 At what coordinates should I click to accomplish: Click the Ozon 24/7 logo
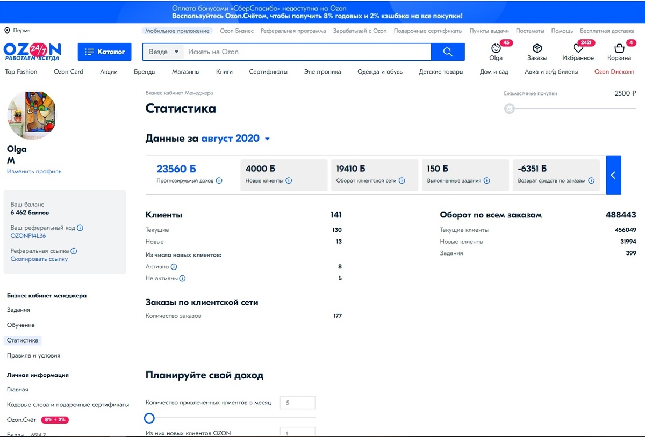[32, 52]
